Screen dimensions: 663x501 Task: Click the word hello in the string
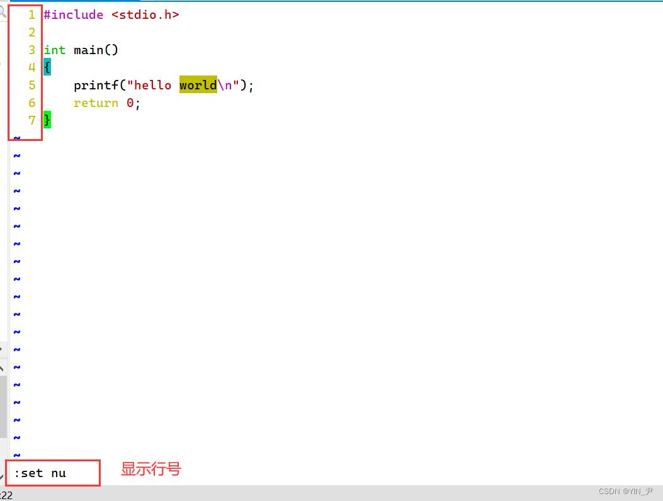coord(152,85)
